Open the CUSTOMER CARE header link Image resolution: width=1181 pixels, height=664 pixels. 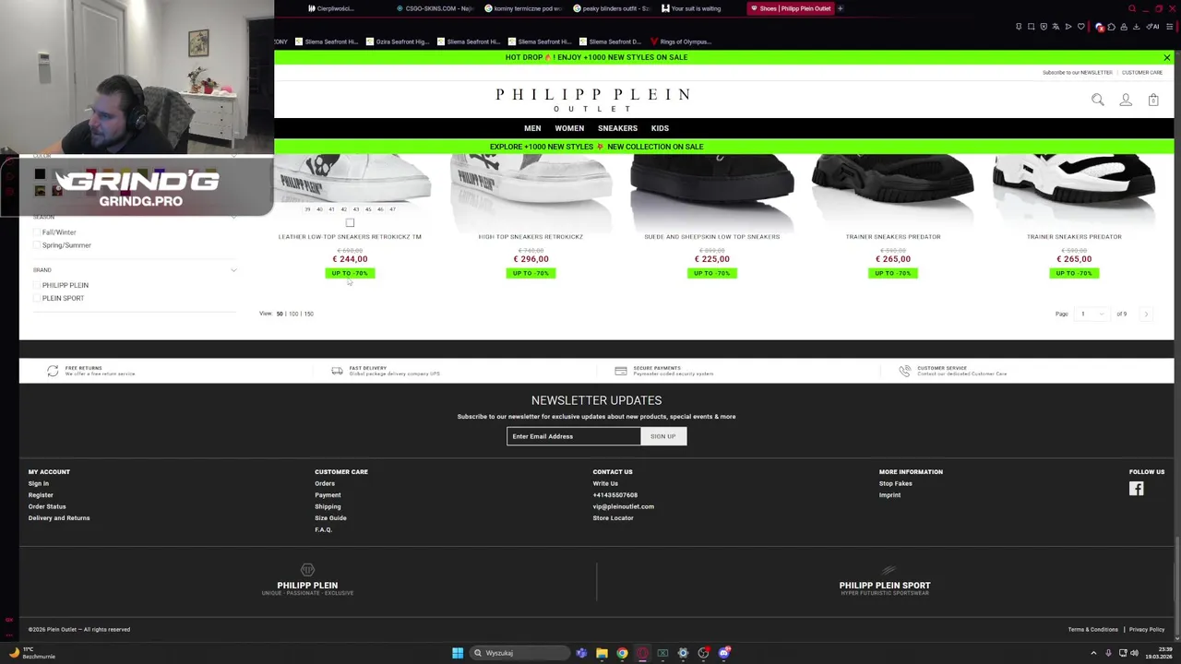(1142, 72)
